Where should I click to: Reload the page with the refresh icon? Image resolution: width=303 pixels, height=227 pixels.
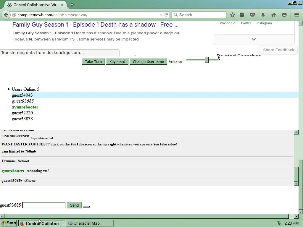coord(166,15)
